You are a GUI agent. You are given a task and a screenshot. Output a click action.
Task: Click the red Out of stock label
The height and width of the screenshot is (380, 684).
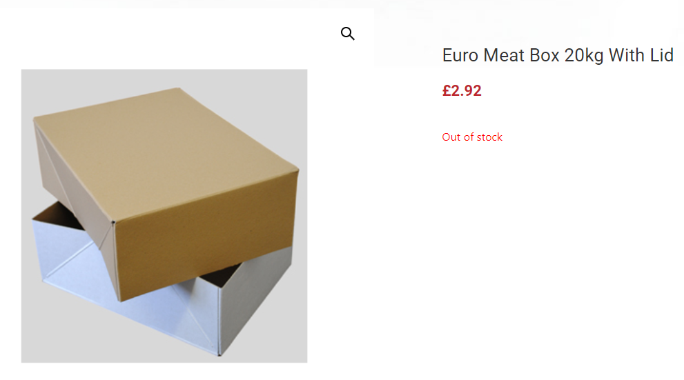point(472,137)
